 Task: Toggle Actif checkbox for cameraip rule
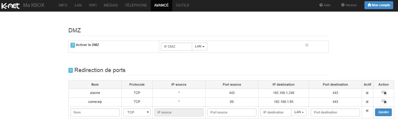[x=367, y=102]
